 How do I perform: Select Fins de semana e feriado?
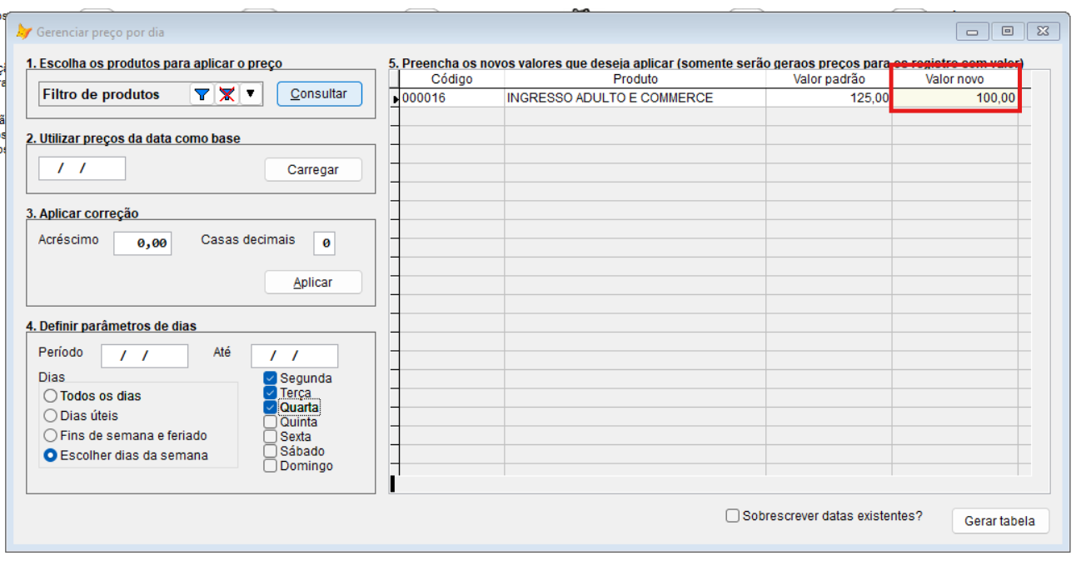pos(51,436)
